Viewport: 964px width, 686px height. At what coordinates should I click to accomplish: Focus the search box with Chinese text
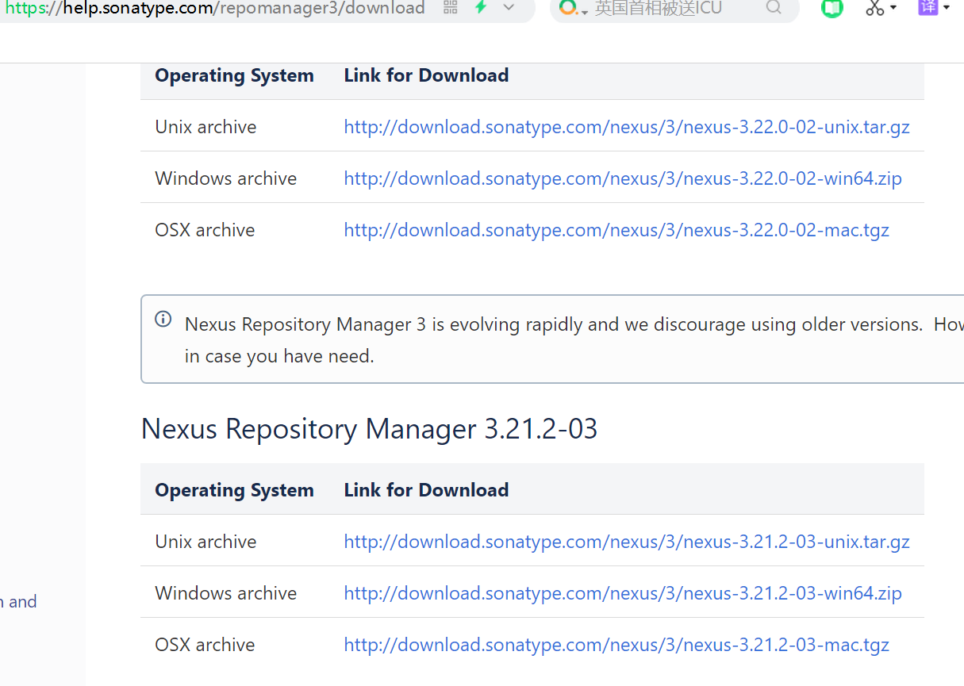(x=676, y=9)
